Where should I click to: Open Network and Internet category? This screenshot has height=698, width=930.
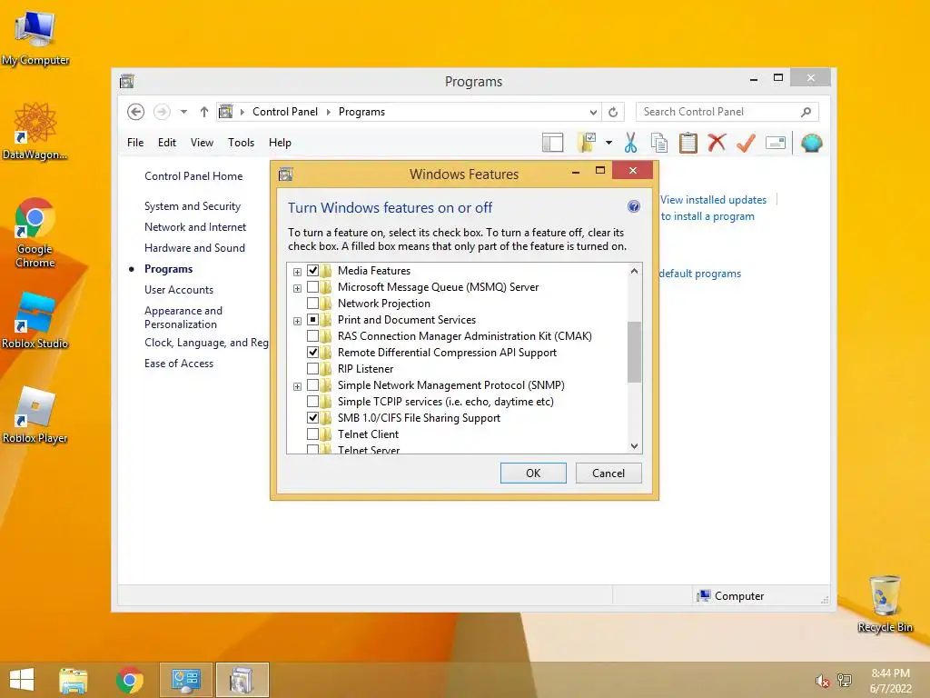pyautogui.click(x=195, y=226)
